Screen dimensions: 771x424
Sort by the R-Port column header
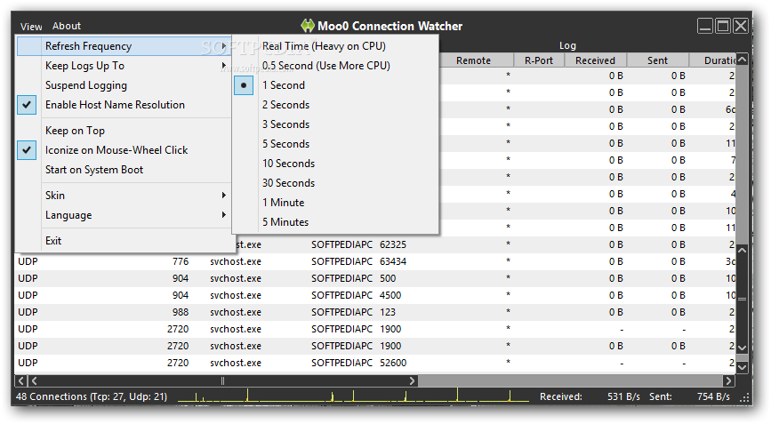pos(538,60)
